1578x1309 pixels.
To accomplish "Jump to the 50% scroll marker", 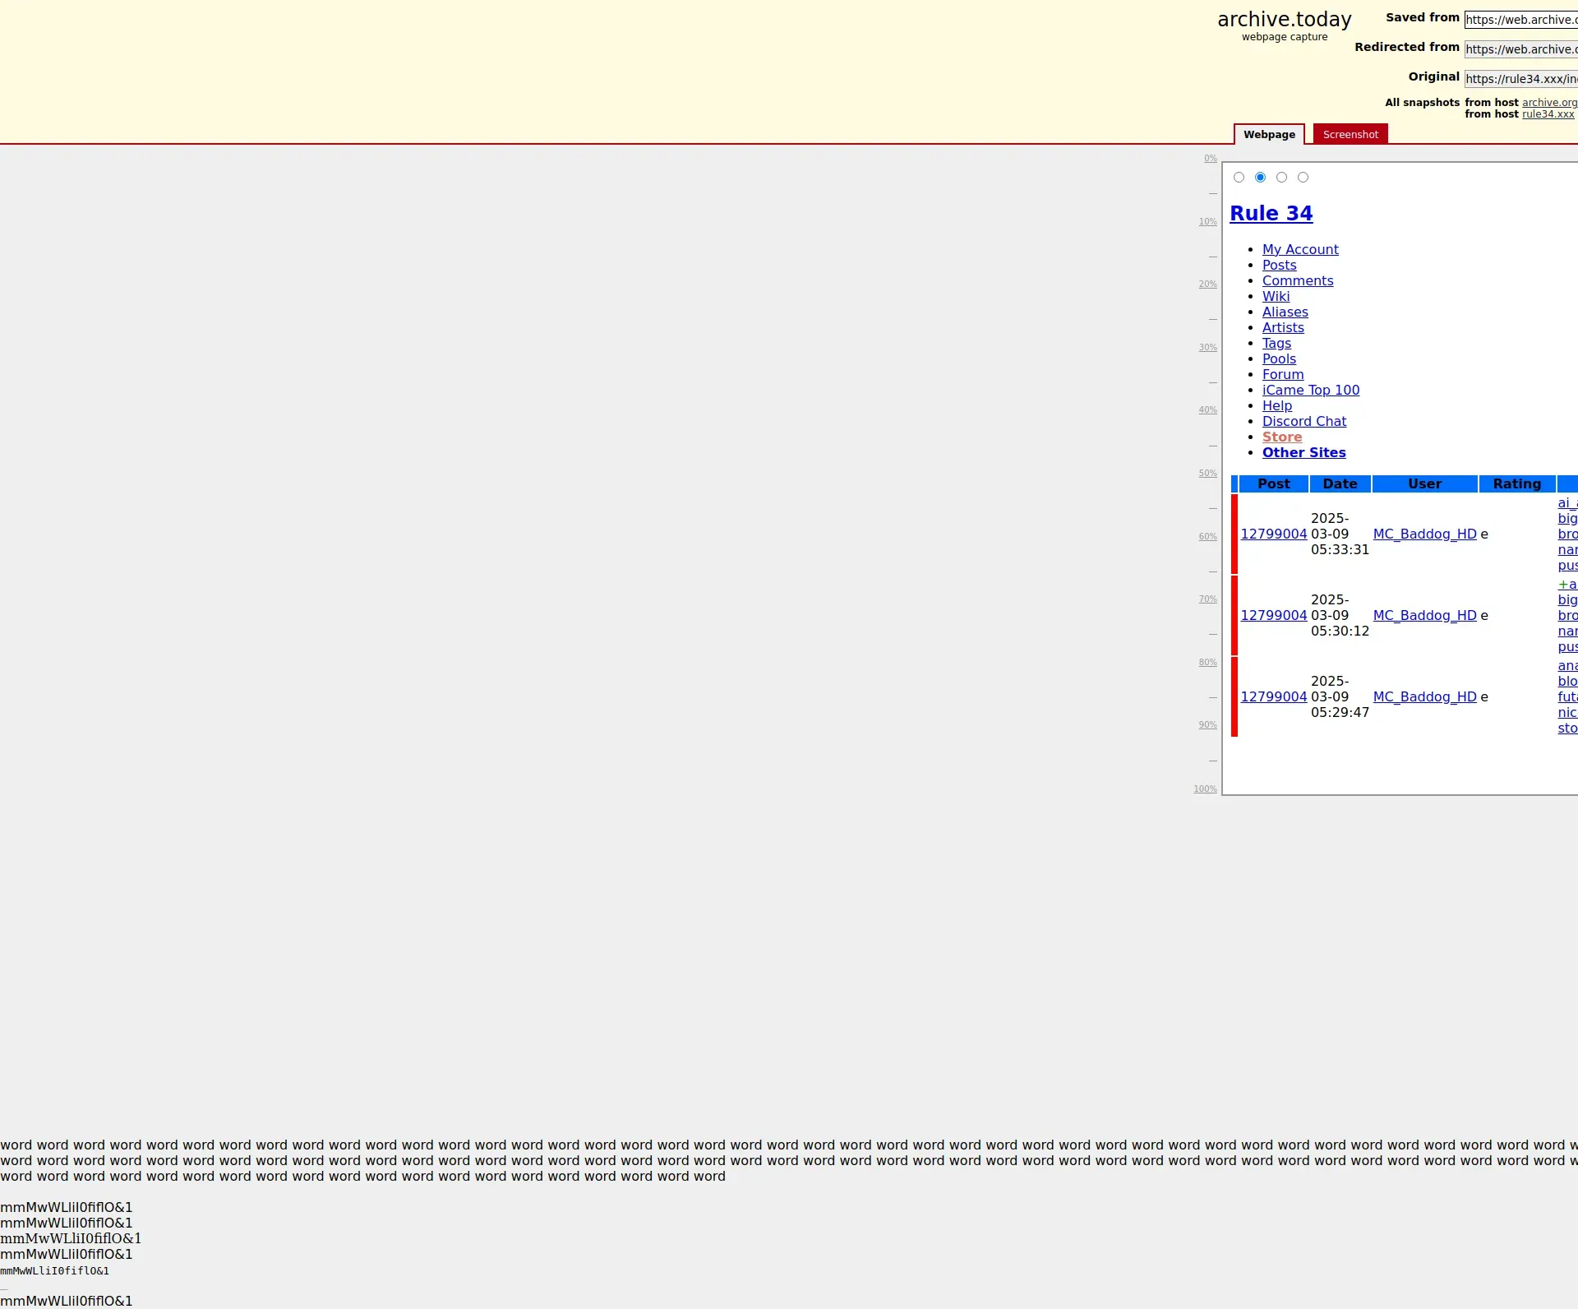I will (1207, 474).
